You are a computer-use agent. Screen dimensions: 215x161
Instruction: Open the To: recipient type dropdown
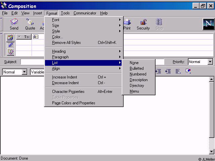coord(24,37)
